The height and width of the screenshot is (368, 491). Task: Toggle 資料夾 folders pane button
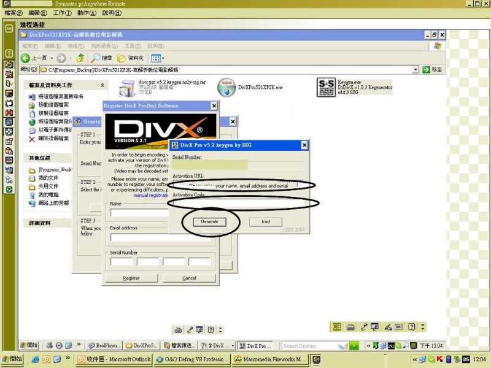[x=130, y=58]
